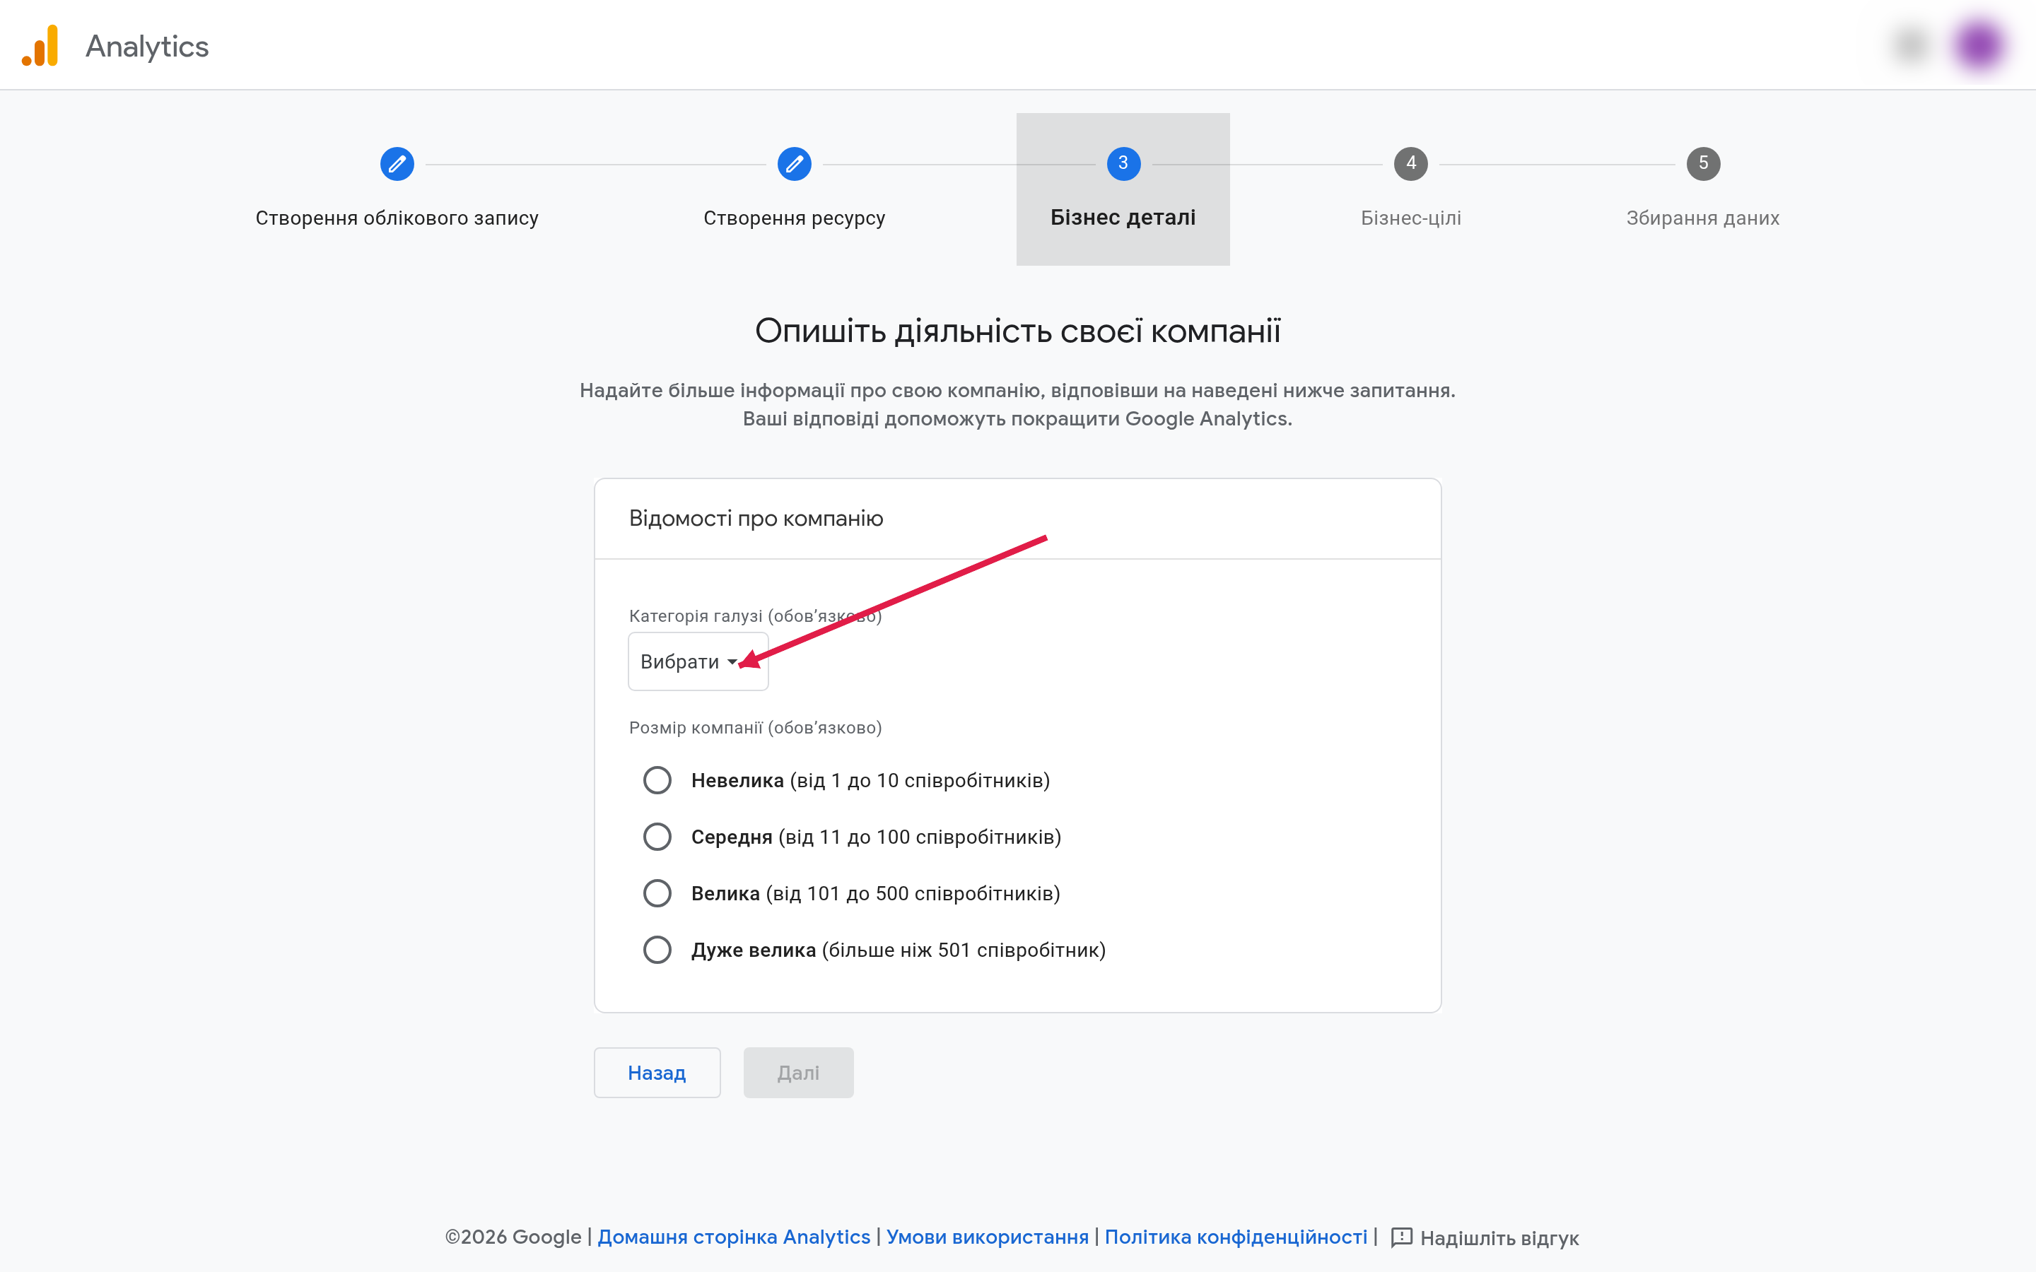This screenshot has height=1272, width=2036.
Task: Go to Бізнес-цілі step label
Action: tap(1411, 218)
